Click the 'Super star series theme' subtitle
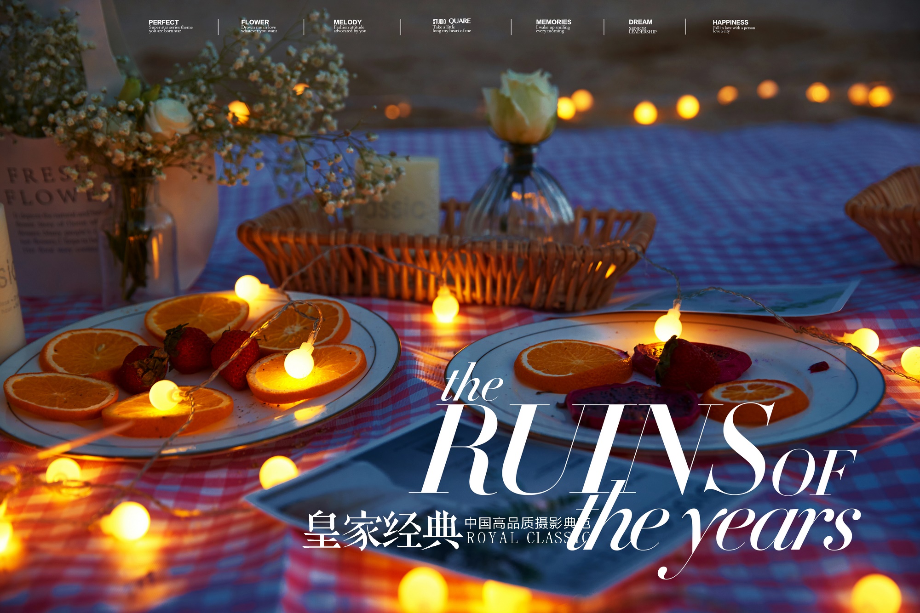The width and height of the screenshot is (920, 613). point(171,27)
